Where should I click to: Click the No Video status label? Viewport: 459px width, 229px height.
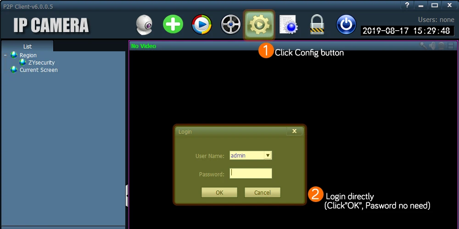(x=143, y=46)
